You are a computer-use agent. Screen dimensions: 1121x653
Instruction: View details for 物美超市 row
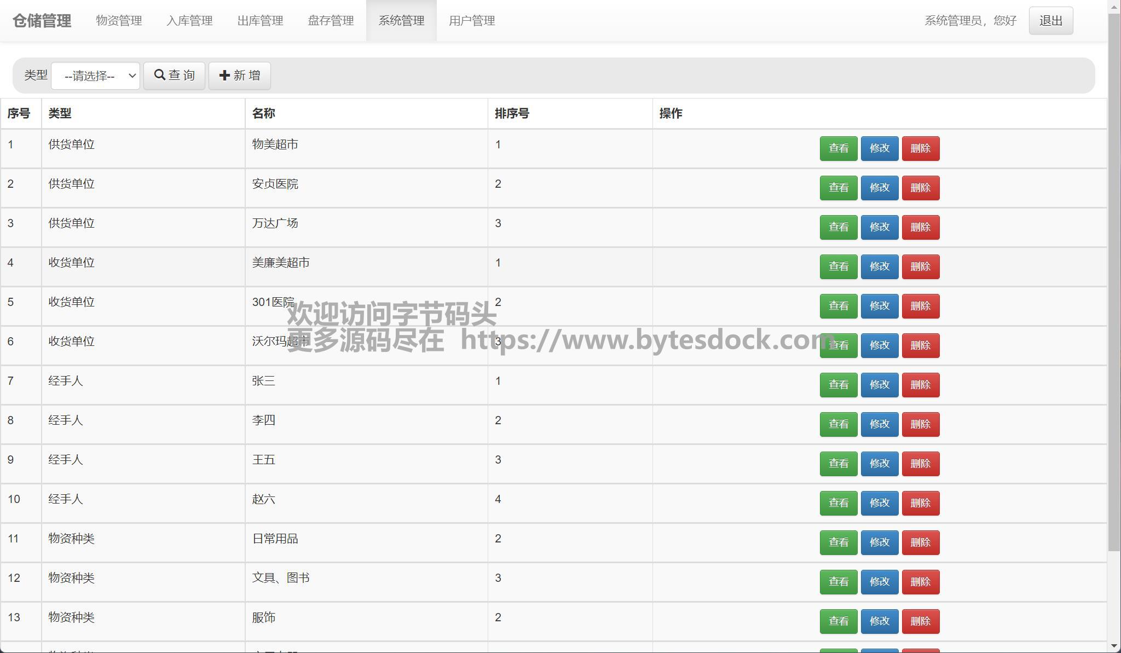[x=838, y=148]
